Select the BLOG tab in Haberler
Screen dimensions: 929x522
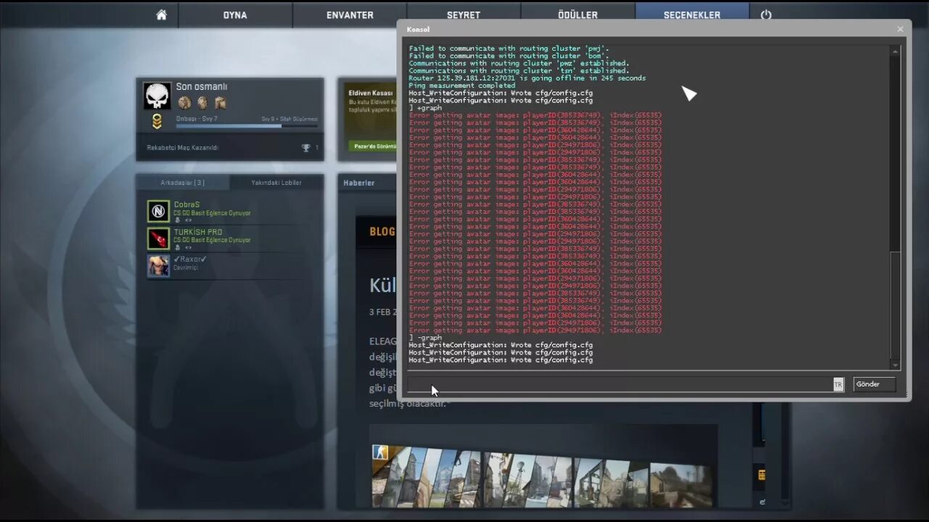(382, 232)
